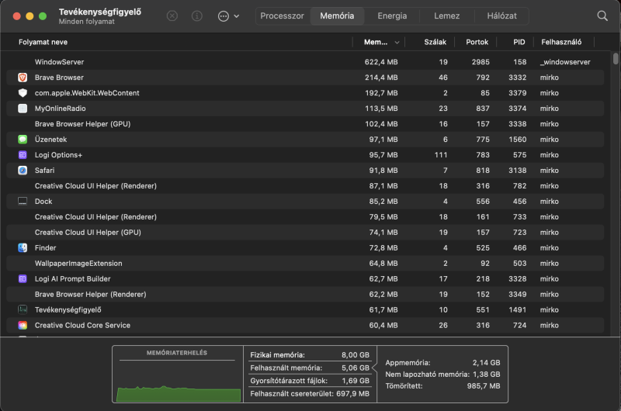Select the WindowServer process row
The width and height of the screenshot is (621, 411).
305,62
